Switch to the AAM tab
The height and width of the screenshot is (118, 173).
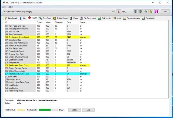118,18
